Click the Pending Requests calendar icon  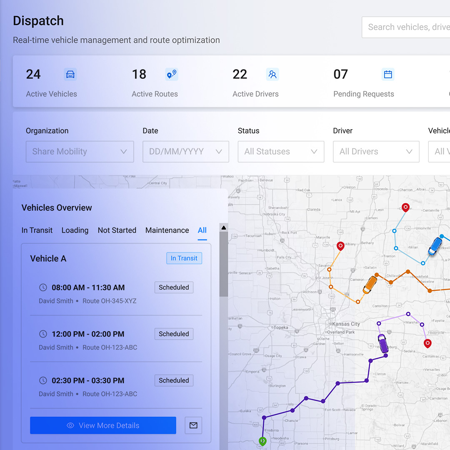click(x=388, y=74)
